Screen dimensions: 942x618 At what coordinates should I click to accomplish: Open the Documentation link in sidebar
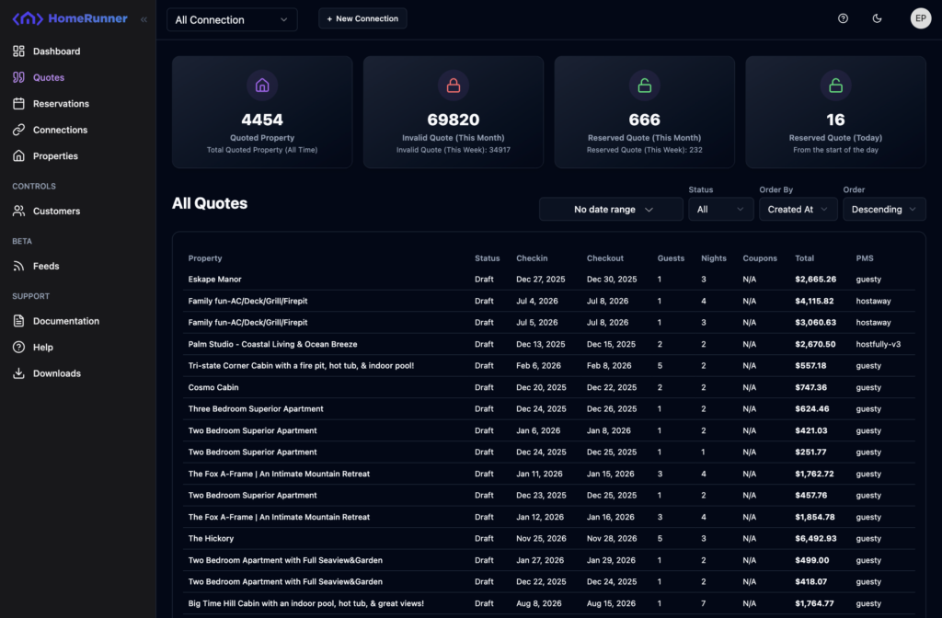[65, 321]
